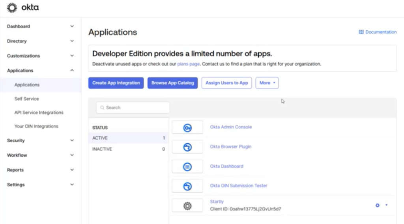404x224 pixels.
Task: Click the Applications page heading
Action: pyautogui.click(x=113, y=32)
